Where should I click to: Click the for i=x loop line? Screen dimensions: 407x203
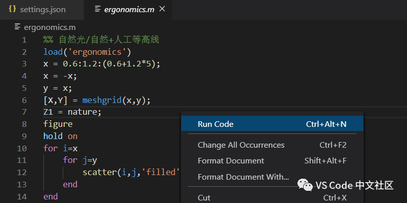pos(61,148)
